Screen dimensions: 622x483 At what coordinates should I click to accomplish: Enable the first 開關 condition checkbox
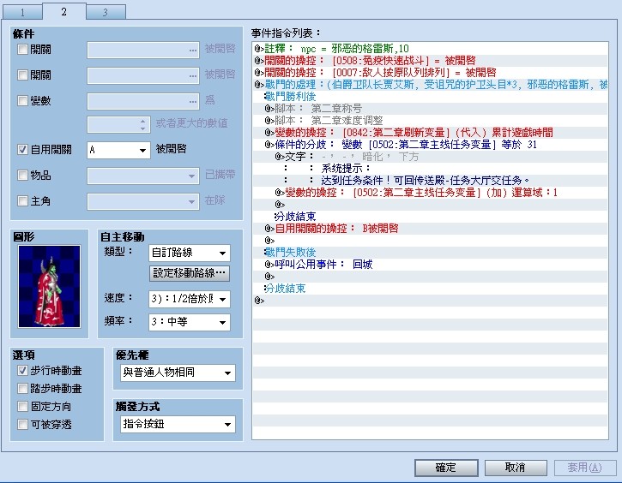(x=22, y=49)
